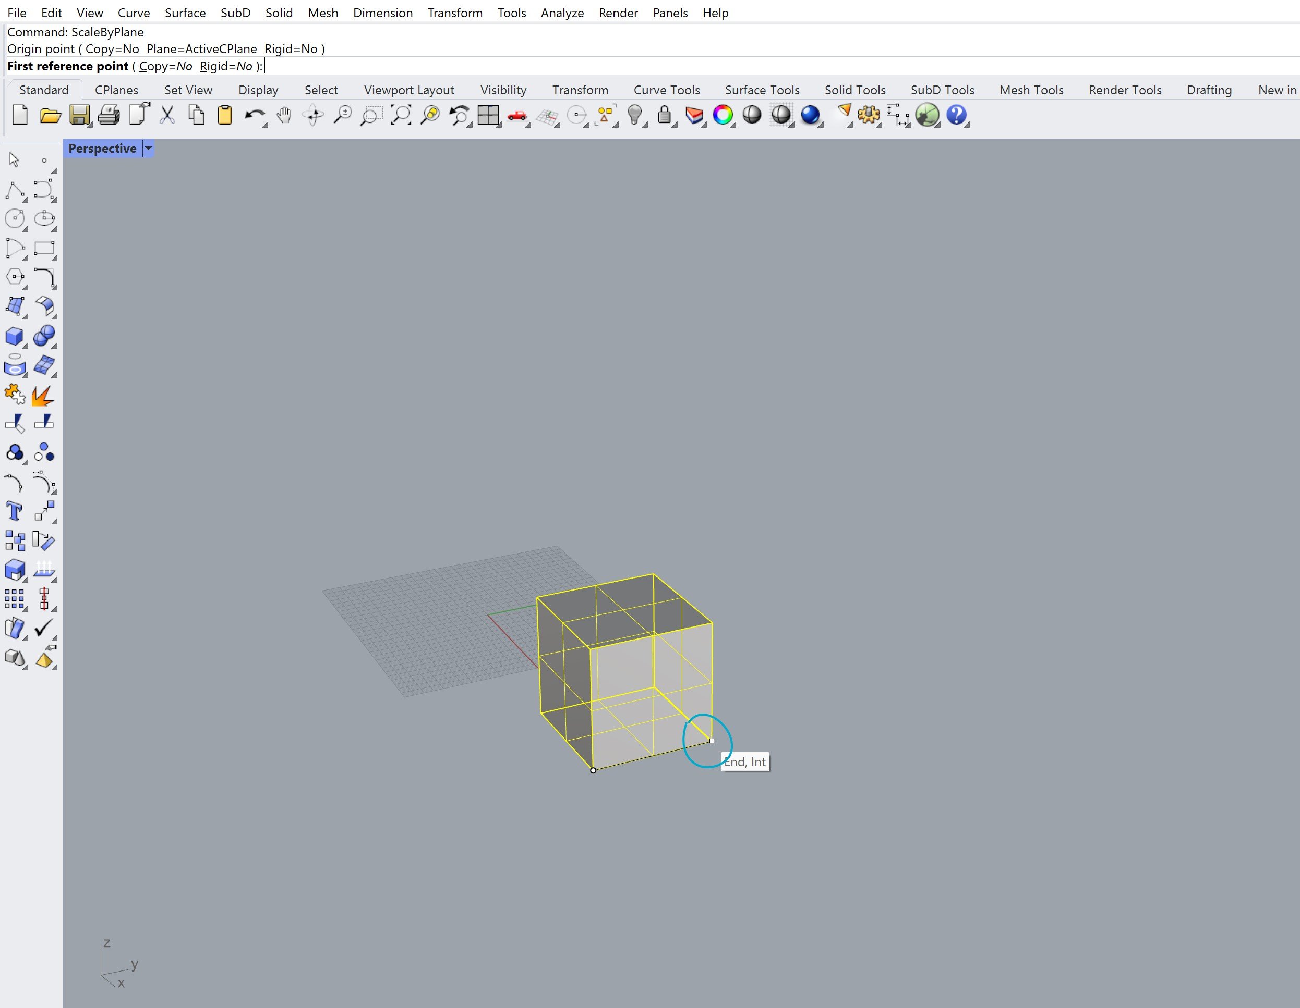Click the Save file icon
This screenshot has height=1008, width=1300.
[79, 115]
